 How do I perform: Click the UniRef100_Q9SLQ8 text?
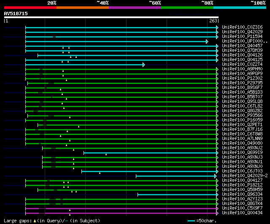tap(242, 102)
